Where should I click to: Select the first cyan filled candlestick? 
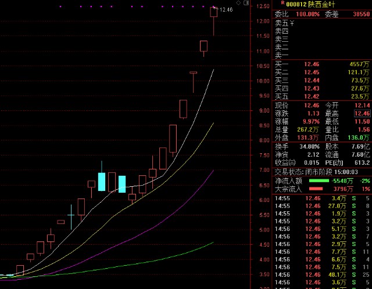102,182
